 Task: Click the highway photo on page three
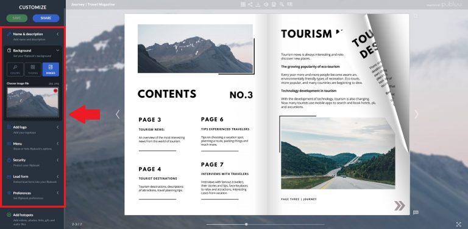[x=338, y=153]
